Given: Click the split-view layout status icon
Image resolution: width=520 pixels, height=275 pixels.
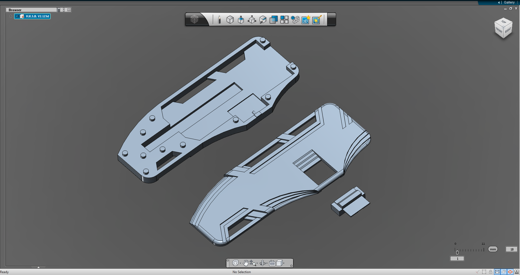Looking at the screenshot, I should (517, 272).
